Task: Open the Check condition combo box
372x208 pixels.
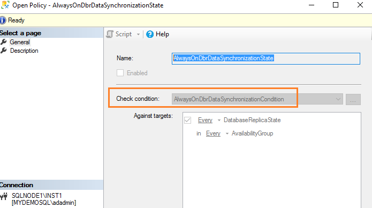Action: pyautogui.click(x=257, y=99)
